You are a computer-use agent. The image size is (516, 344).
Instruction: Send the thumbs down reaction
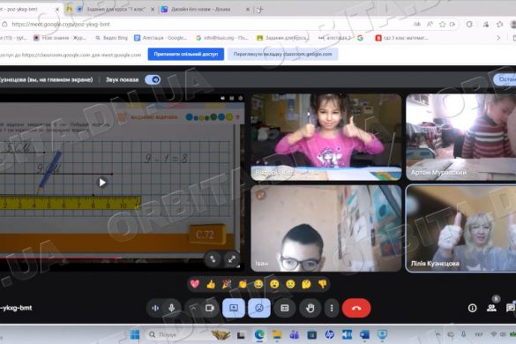pyautogui.click(x=322, y=284)
